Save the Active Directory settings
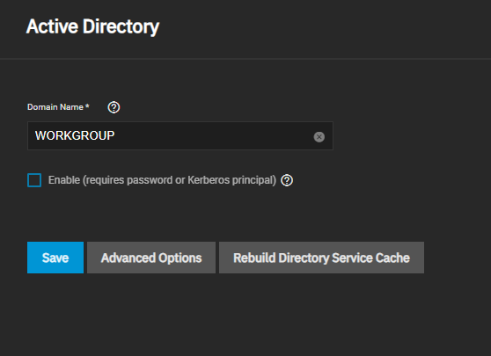The height and width of the screenshot is (356, 491). point(55,258)
